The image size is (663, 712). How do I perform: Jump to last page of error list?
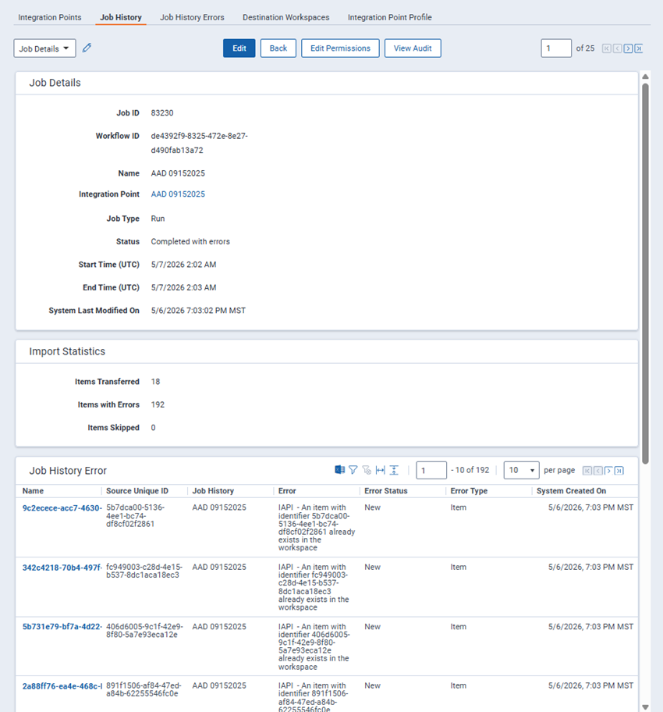click(x=619, y=471)
